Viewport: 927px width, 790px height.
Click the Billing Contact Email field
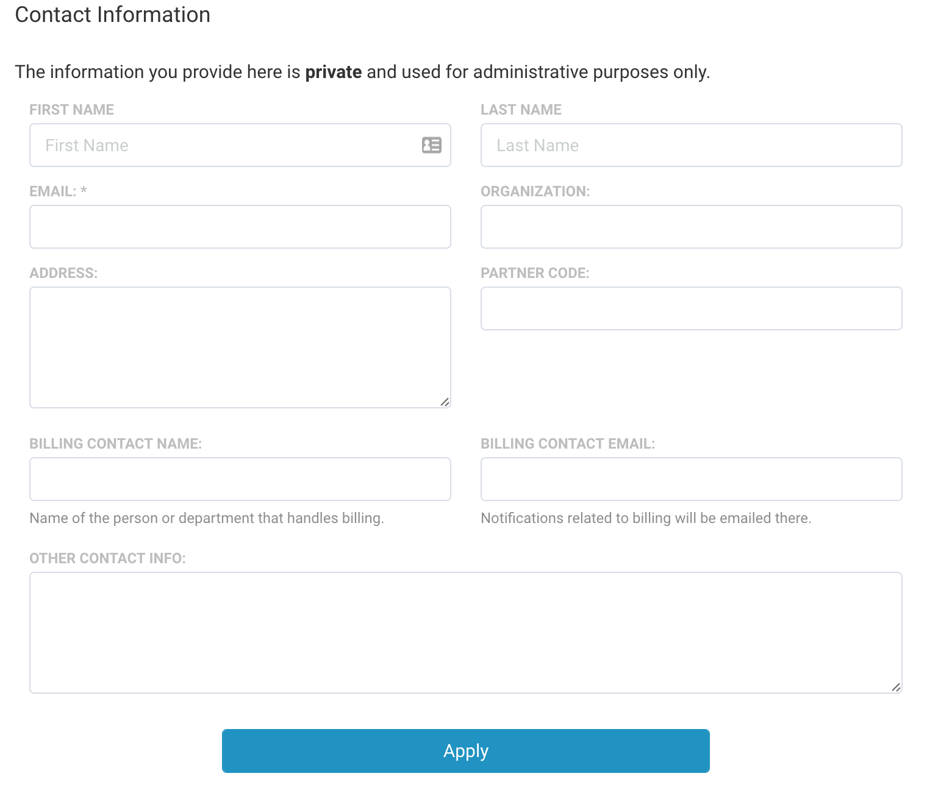click(691, 479)
